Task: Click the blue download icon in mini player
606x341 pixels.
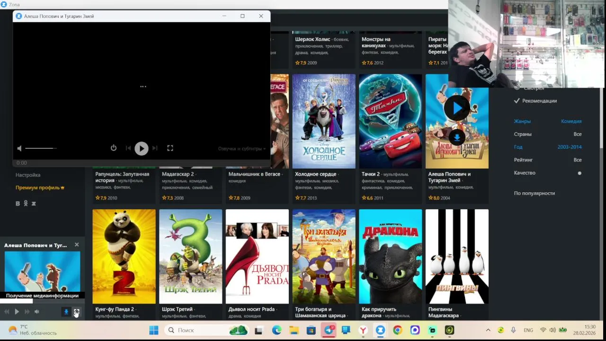Action: (x=66, y=312)
